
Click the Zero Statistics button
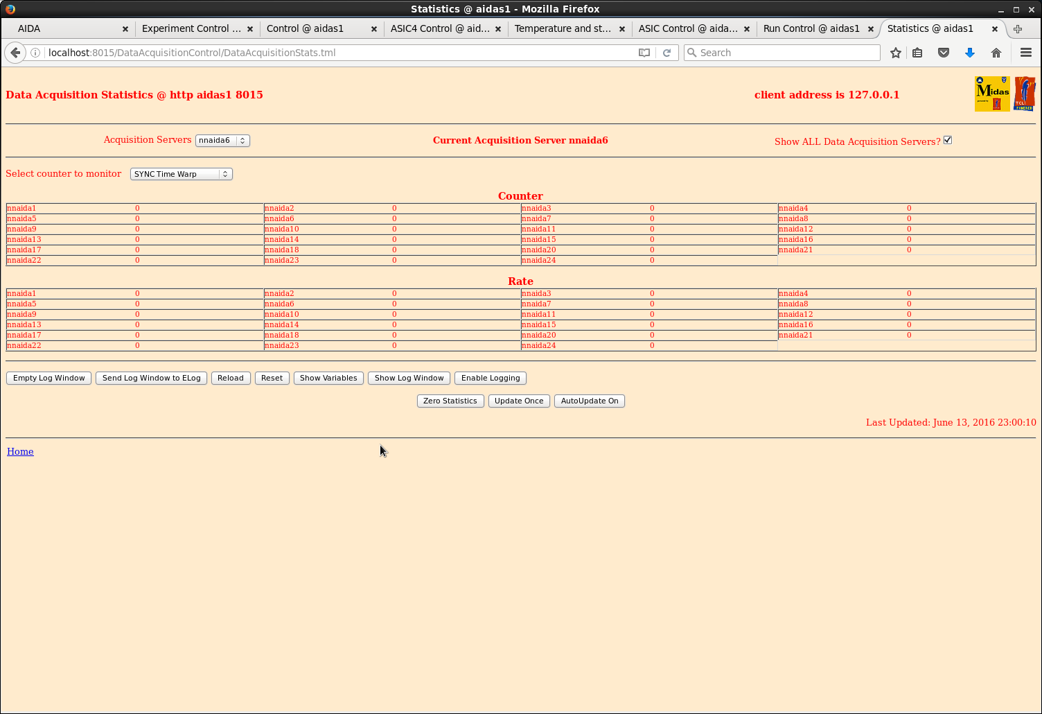click(450, 401)
